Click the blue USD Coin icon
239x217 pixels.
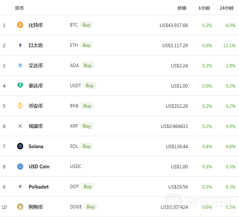coord(20,166)
